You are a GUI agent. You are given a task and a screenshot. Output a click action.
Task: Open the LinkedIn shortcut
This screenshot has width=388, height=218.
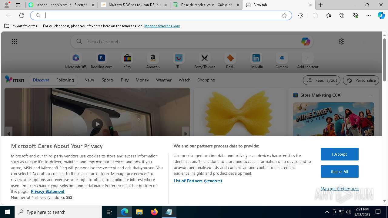(256, 61)
